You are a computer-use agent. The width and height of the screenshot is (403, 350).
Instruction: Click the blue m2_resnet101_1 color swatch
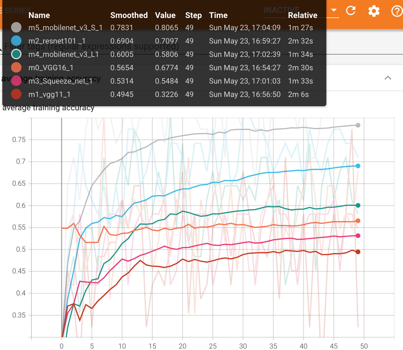tap(16, 41)
